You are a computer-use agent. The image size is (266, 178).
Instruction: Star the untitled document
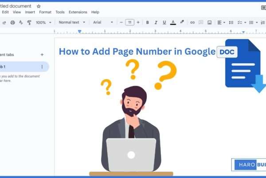[39, 6]
